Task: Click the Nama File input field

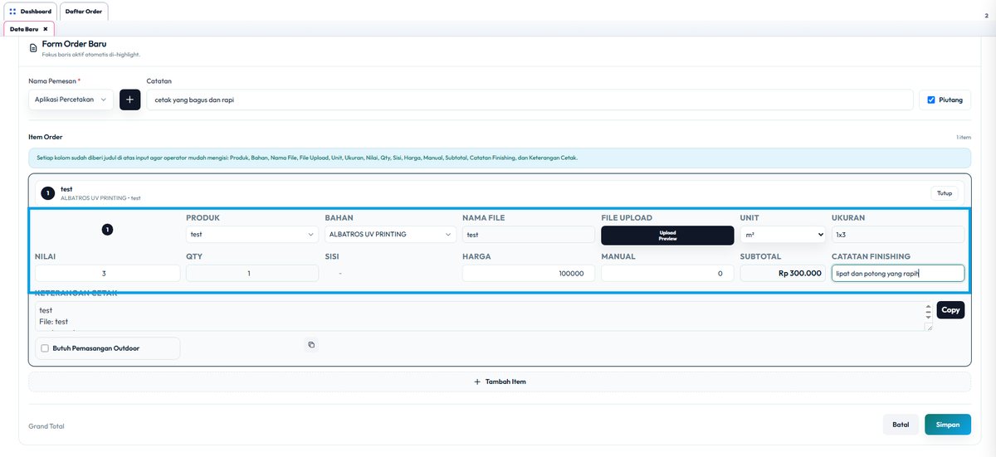Action: tap(529, 235)
